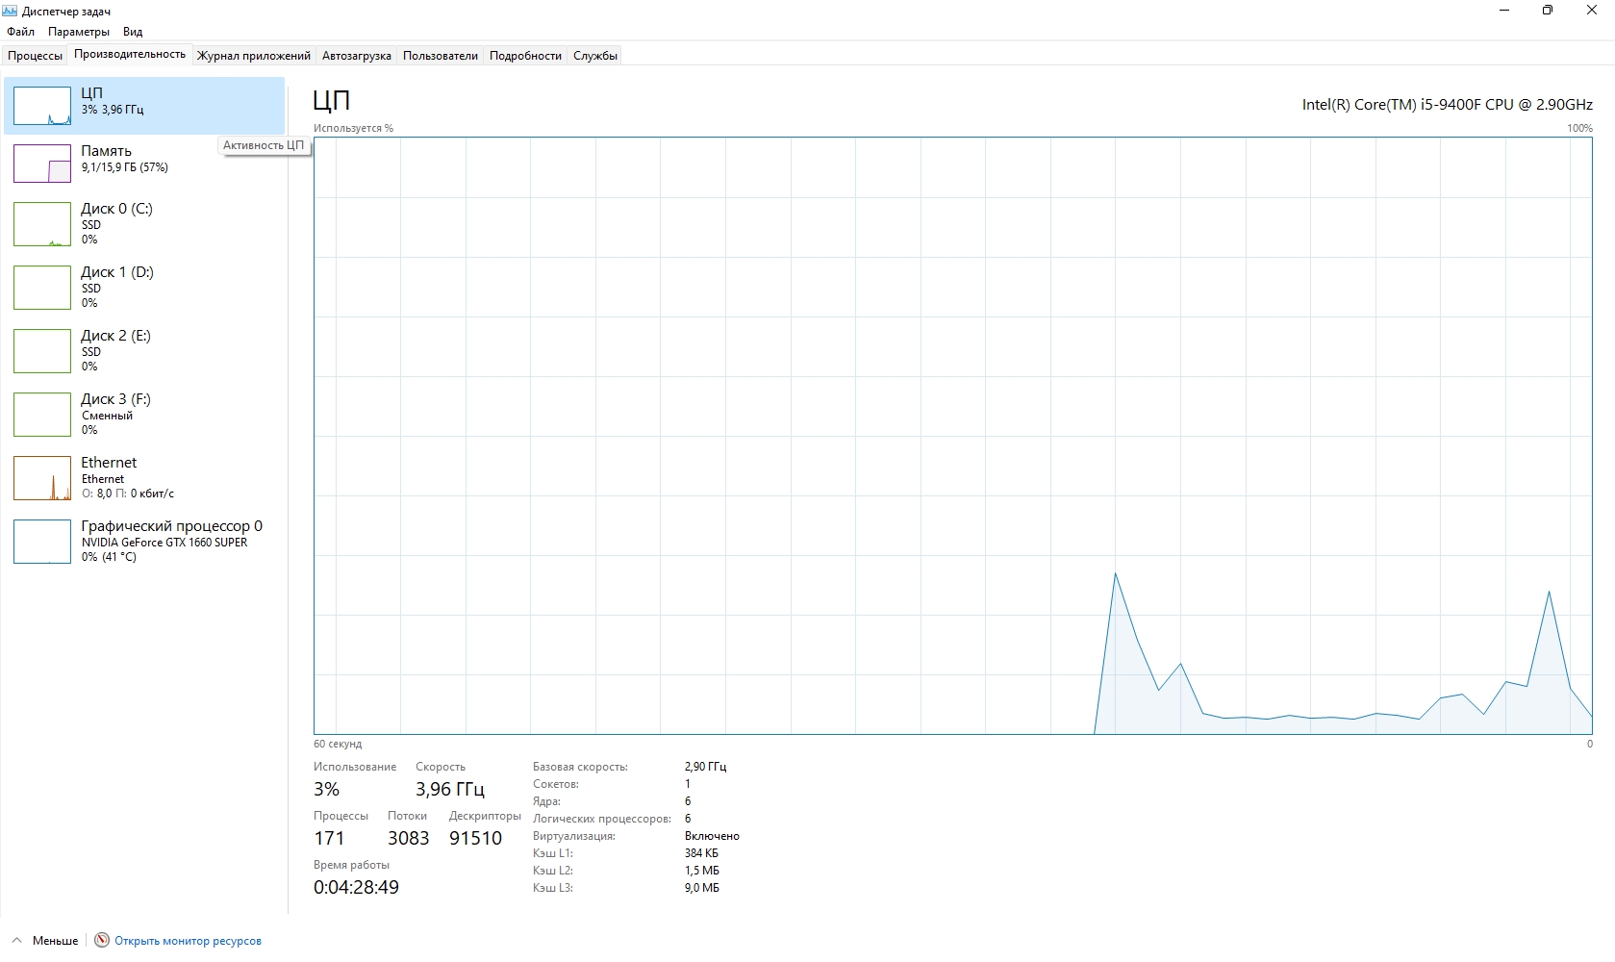Open the Файл menu
Viewport: 1615px width, 962px height.
[x=20, y=32]
